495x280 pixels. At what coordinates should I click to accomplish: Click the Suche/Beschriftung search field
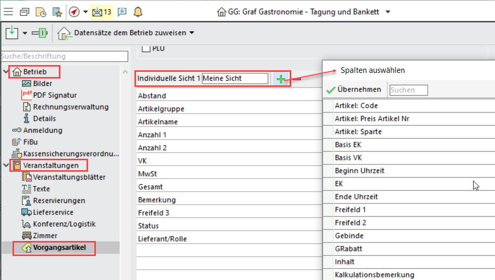tap(64, 56)
